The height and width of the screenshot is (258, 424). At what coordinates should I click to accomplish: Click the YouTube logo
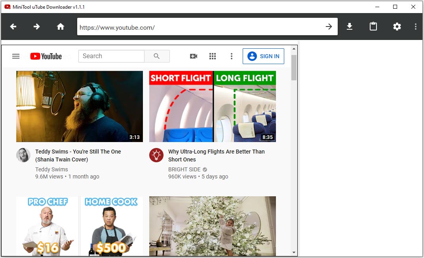coord(46,56)
